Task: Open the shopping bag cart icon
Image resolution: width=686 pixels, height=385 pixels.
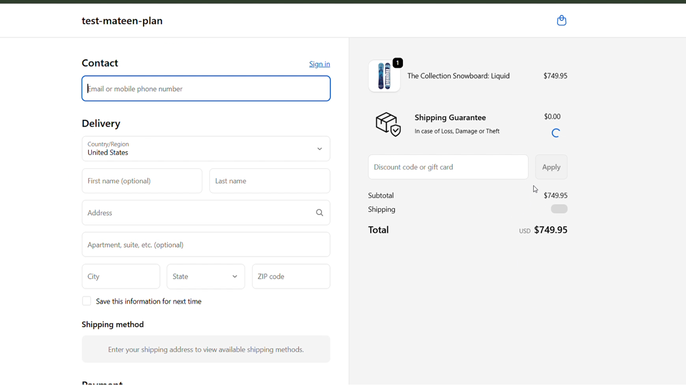Action: [561, 21]
